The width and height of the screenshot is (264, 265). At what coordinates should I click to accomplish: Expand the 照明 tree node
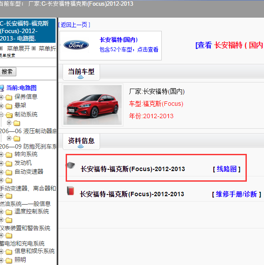(1, 260)
